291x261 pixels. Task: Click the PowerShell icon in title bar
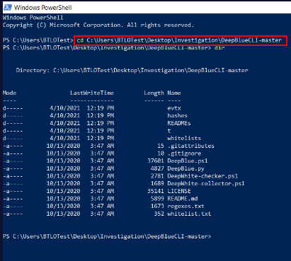tap(8, 7)
